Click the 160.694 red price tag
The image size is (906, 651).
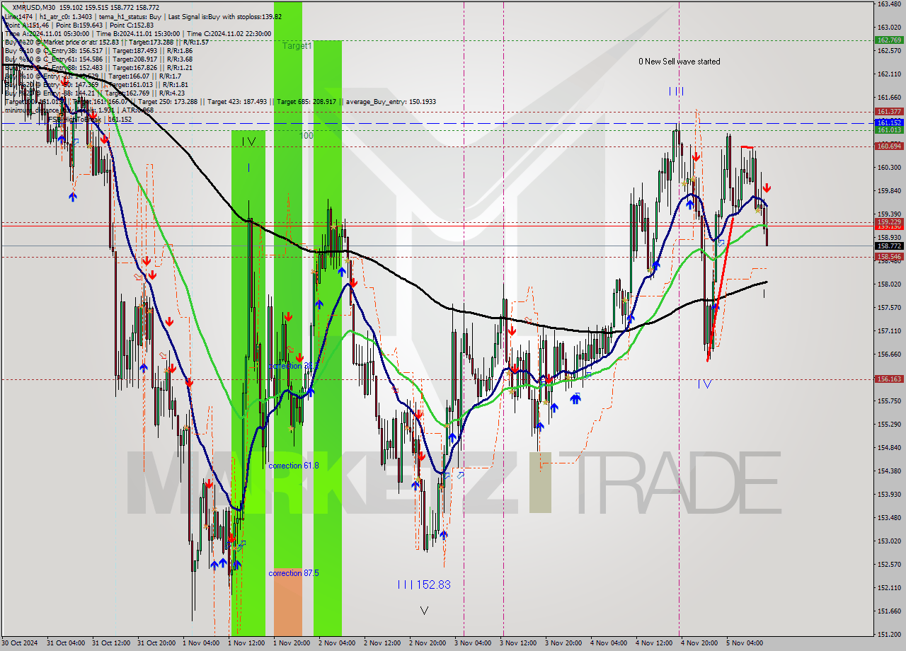point(888,146)
